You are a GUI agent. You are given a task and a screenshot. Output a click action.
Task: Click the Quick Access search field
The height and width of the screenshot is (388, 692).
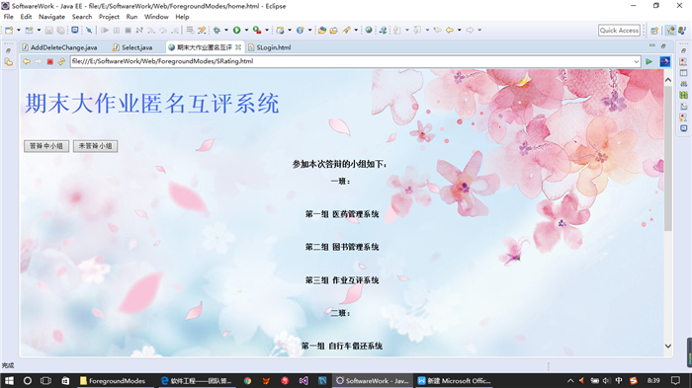(x=619, y=30)
